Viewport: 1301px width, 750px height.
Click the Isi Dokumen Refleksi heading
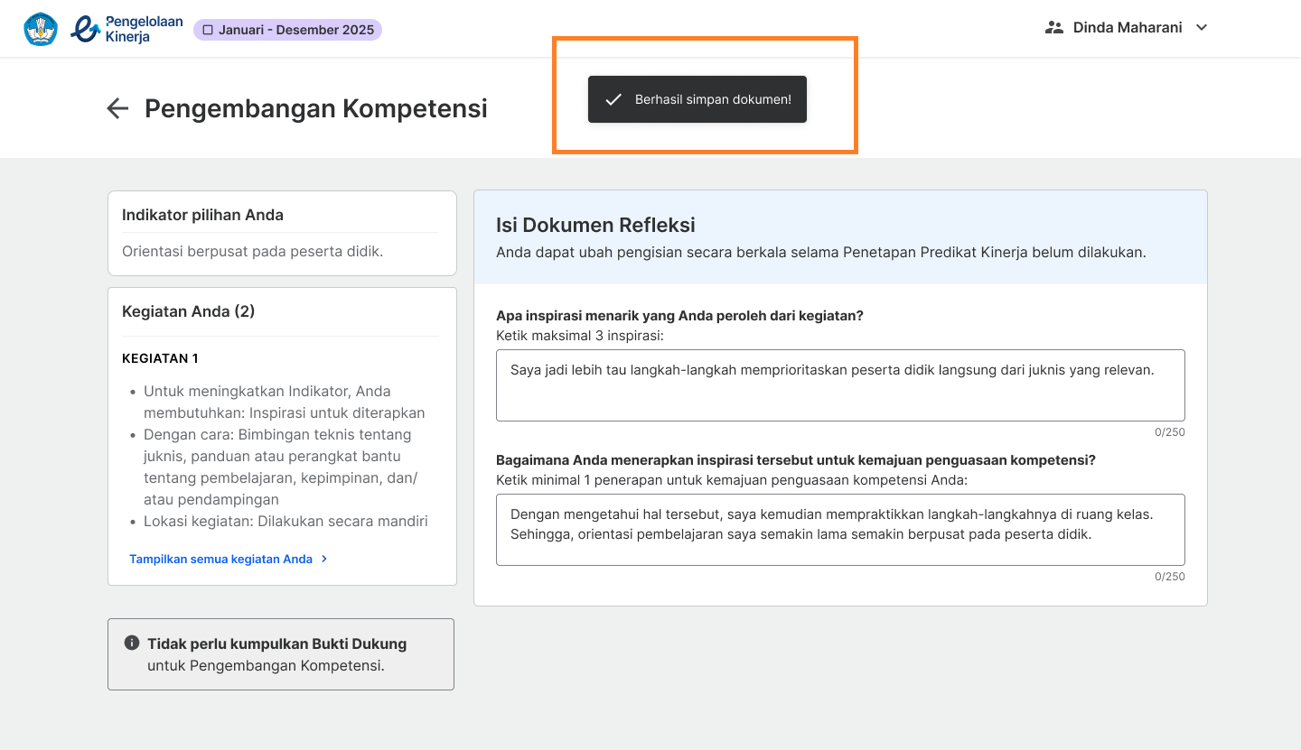pyautogui.click(x=595, y=225)
